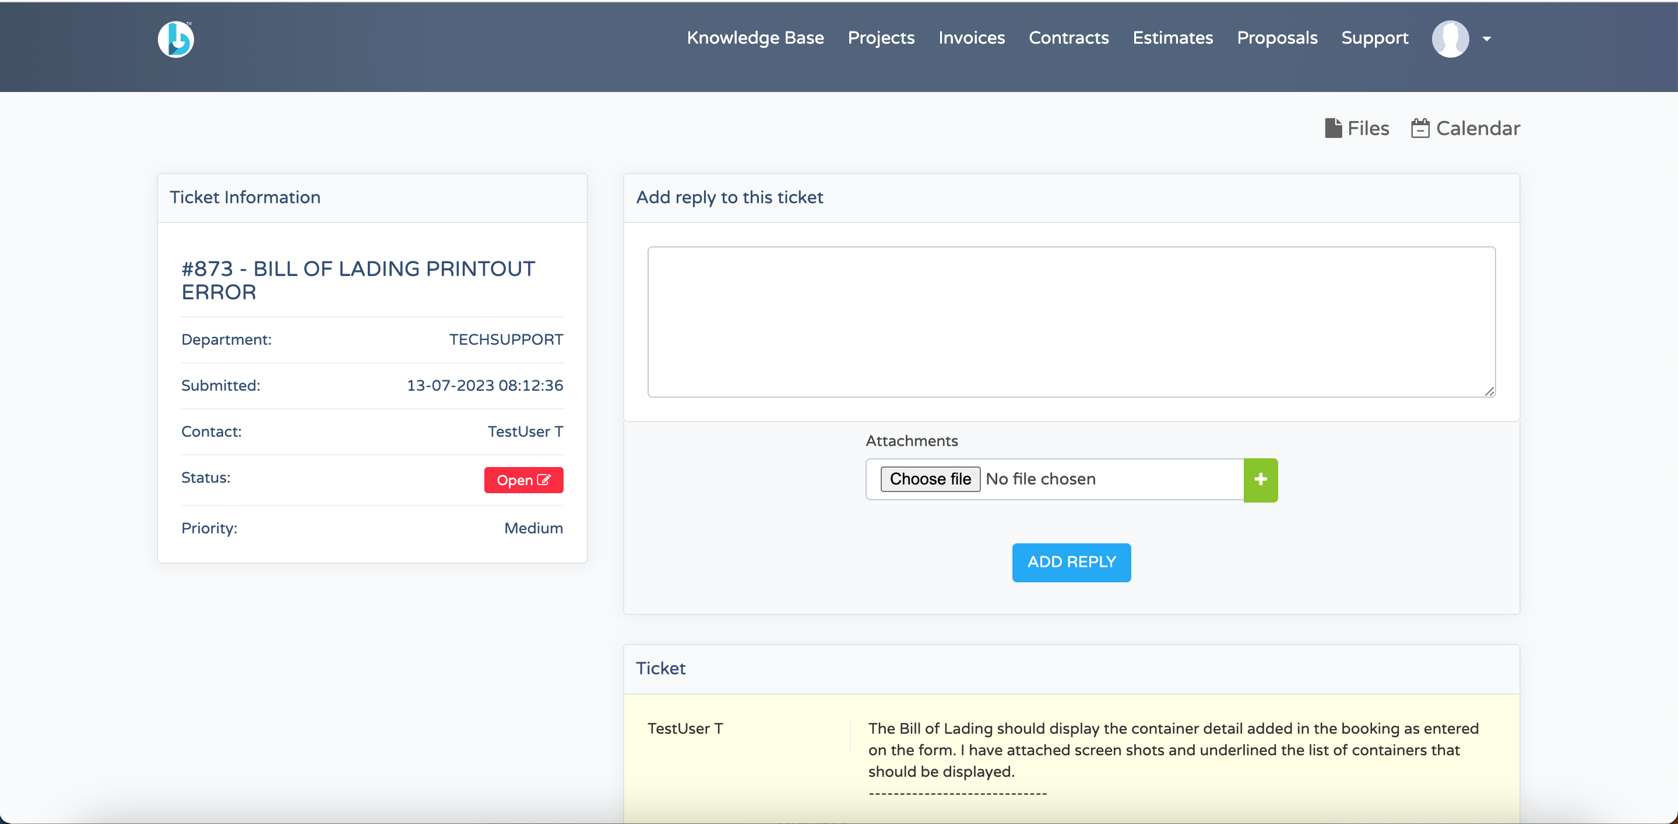Viewport: 1678px width, 824px height.
Task: Open the Files page
Action: pos(1357,128)
